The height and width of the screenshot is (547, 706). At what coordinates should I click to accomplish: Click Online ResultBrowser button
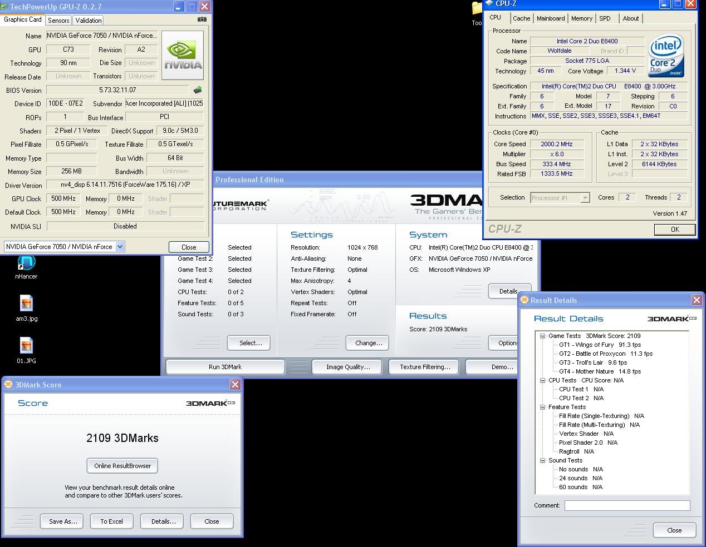pyautogui.click(x=122, y=466)
